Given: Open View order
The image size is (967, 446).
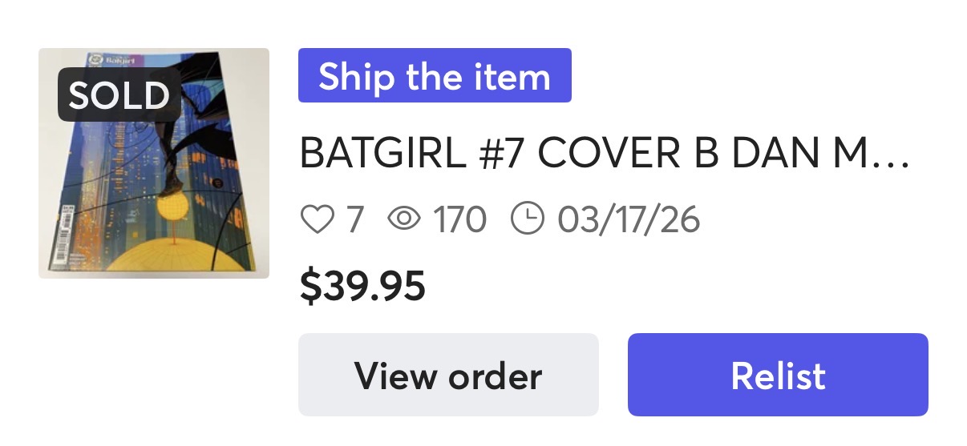Looking at the screenshot, I should (x=448, y=375).
